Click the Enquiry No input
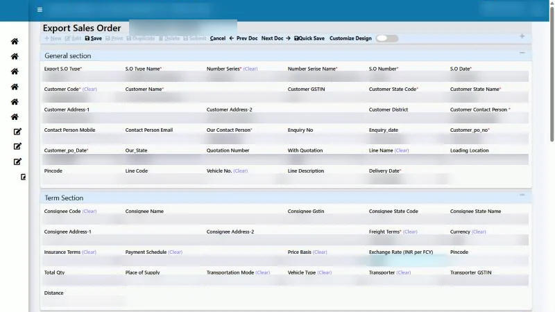Viewport: 555px width, 312px height. (x=326, y=138)
